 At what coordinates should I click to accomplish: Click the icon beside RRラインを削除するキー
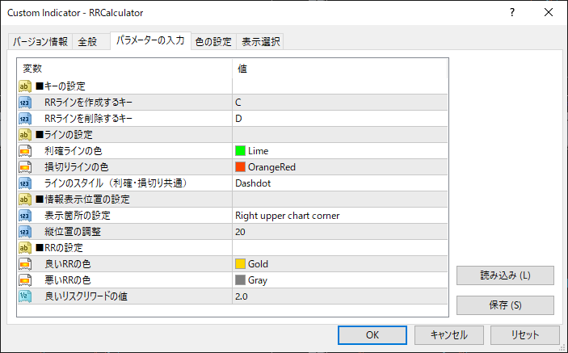click(x=24, y=119)
